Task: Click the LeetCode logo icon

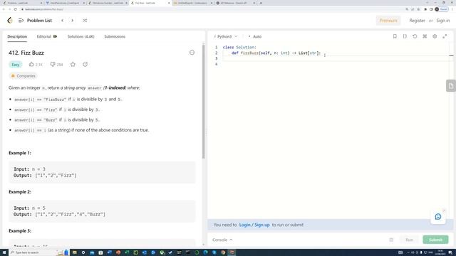Action: pos(10,21)
